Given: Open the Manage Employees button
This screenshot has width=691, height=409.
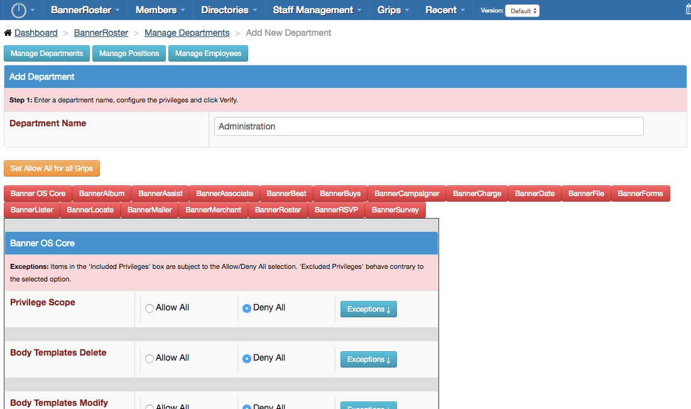Looking at the screenshot, I should [x=208, y=53].
